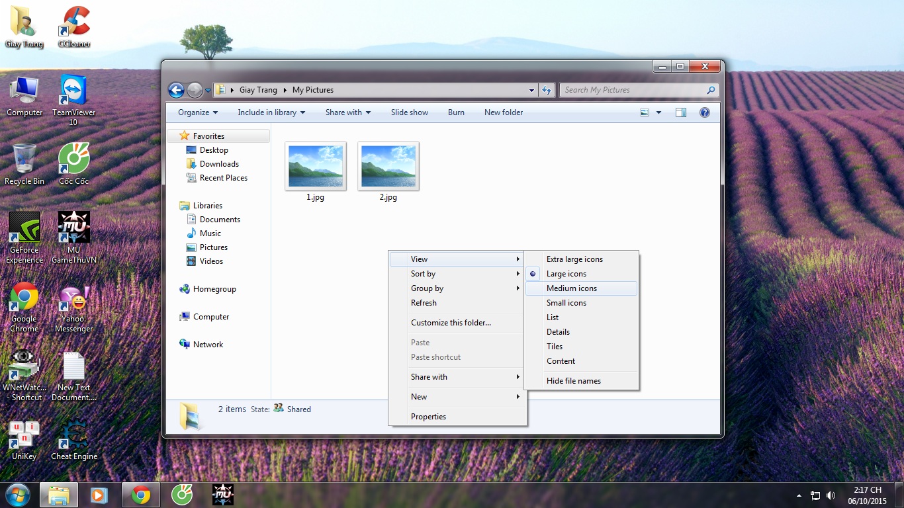The image size is (904, 508).
Task: Choose Small icons view
Action: (581, 303)
